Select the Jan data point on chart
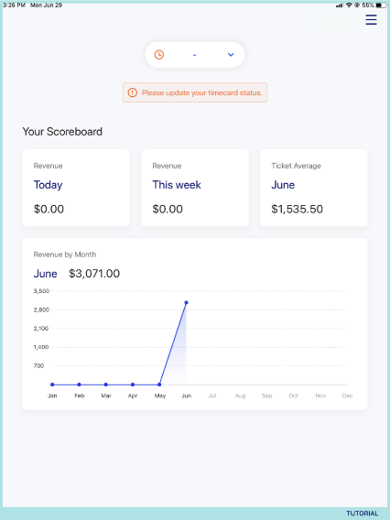Image resolution: width=390 pixels, height=520 pixels. click(52, 385)
